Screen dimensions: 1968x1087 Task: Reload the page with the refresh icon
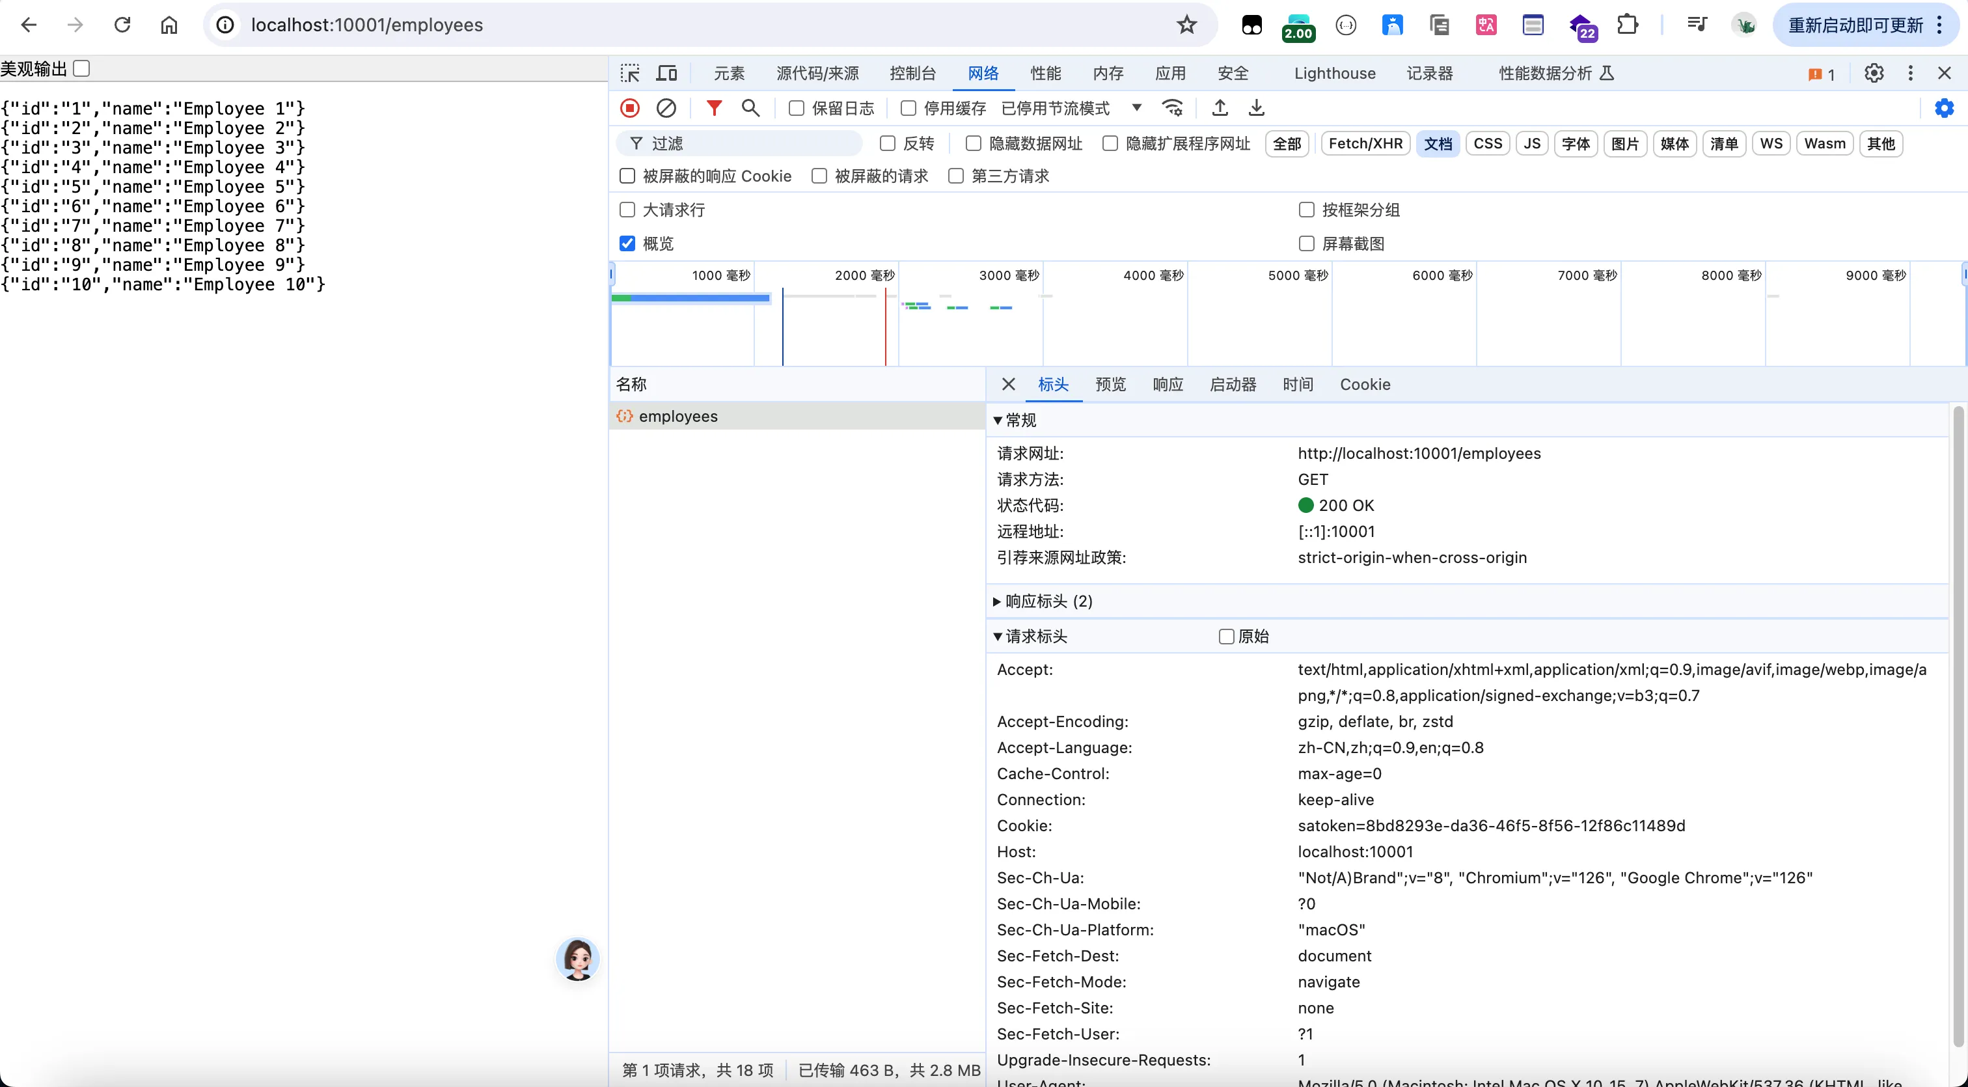(122, 25)
